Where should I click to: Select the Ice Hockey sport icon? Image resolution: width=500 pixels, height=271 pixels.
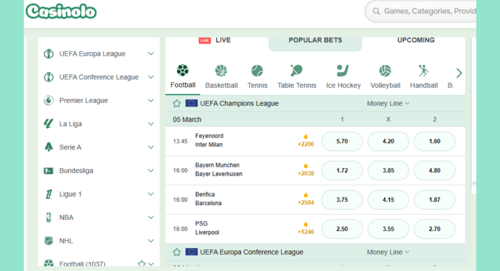point(343,70)
